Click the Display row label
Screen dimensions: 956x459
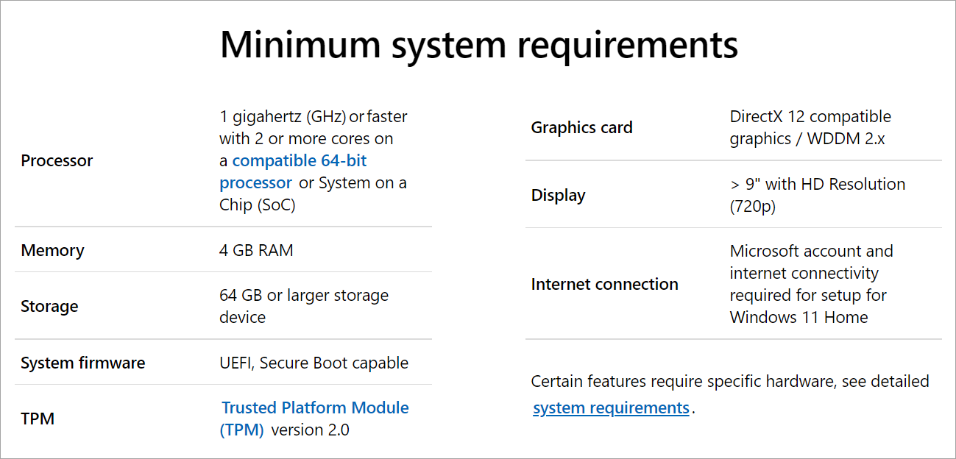tap(558, 195)
